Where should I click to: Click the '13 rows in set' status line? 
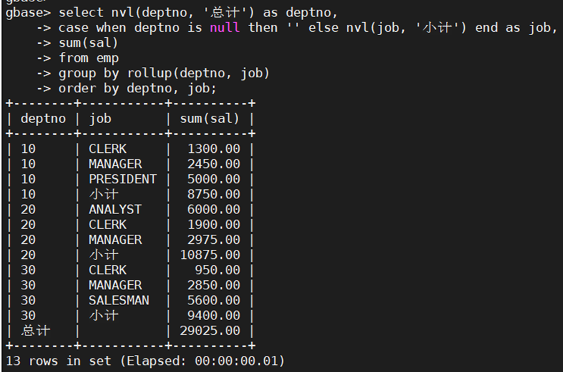click(x=59, y=361)
